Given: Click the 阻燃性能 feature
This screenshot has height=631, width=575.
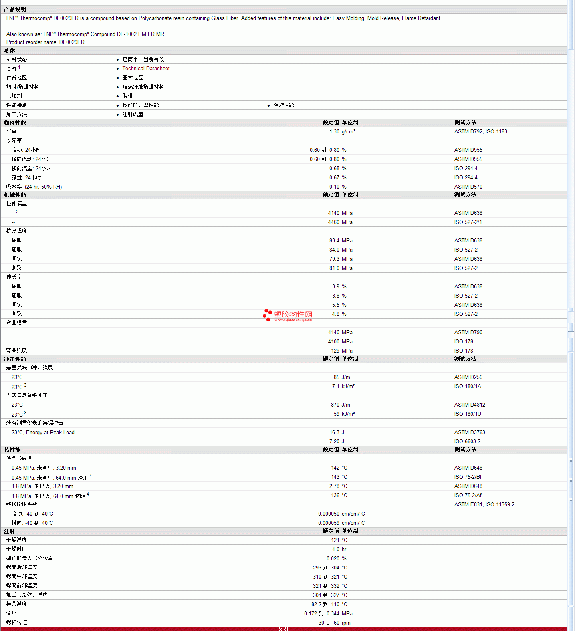Looking at the screenshot, I should 284,105.
